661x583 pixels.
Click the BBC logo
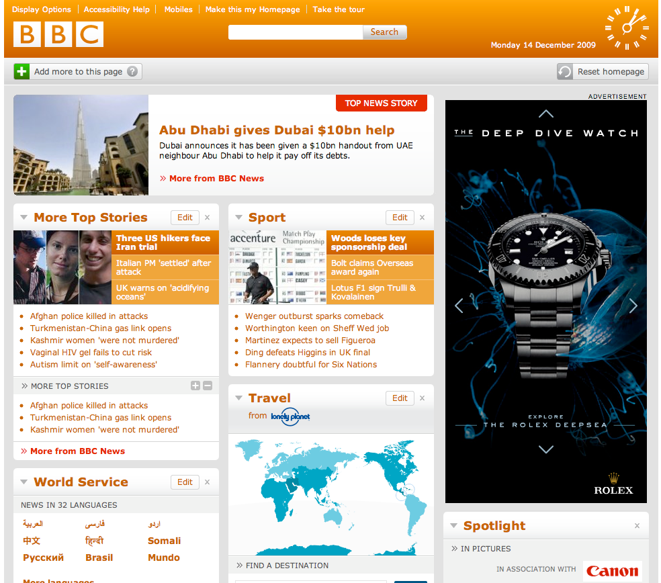pyautogui.click(x=58, y=34)
